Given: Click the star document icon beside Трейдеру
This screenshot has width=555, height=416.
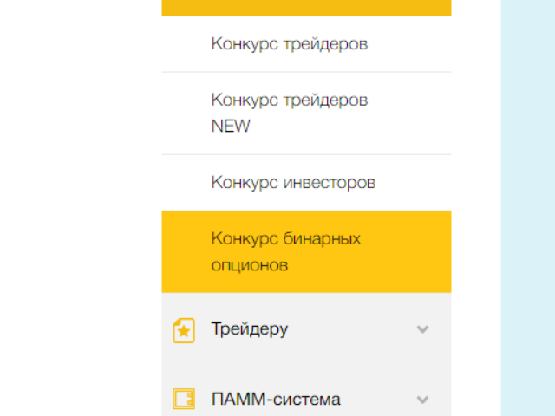Looking at the screenshot, I should tap(184, 330).
